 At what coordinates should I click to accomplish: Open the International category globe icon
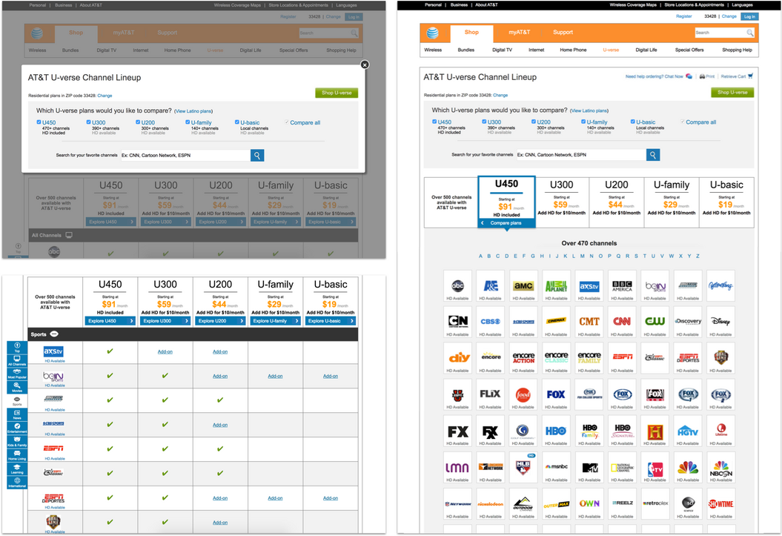click(x=16, y=481)
